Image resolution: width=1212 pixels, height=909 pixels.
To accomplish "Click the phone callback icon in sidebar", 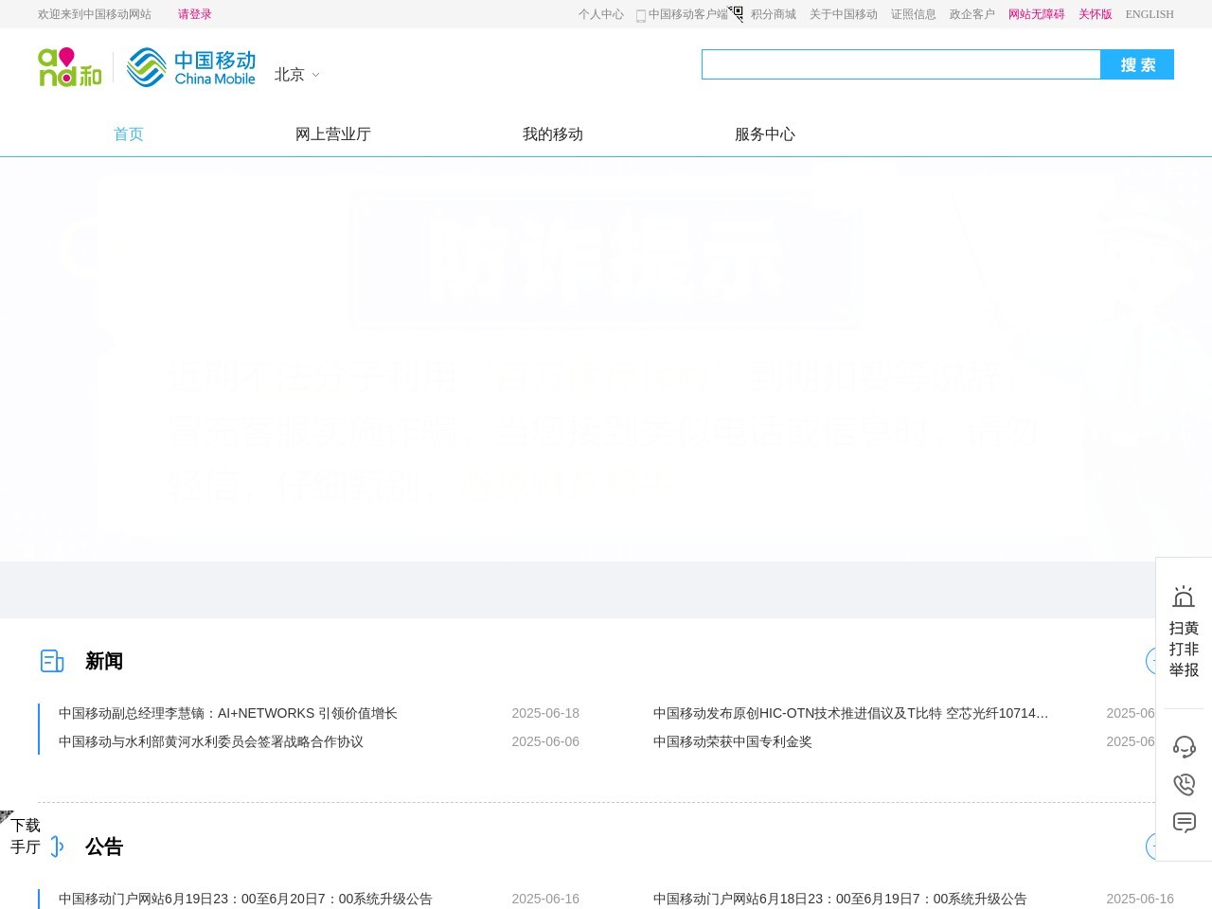I will click(x=1184, y=784).
